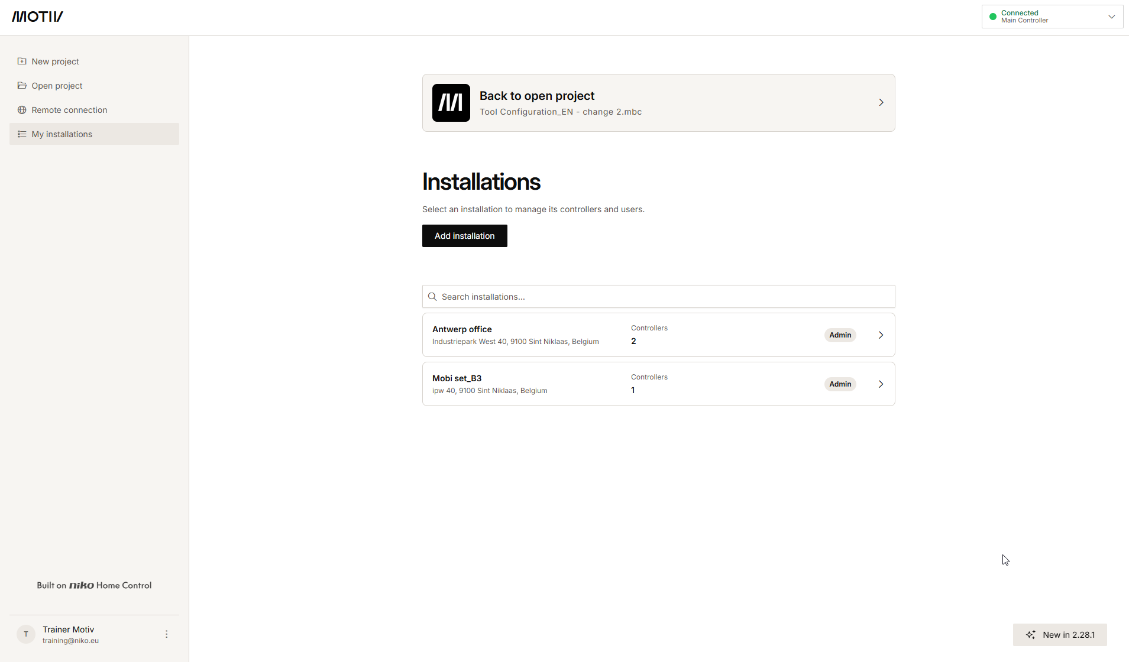
Task: Go to Remote connection in sidebar
Action: point(94,110)
